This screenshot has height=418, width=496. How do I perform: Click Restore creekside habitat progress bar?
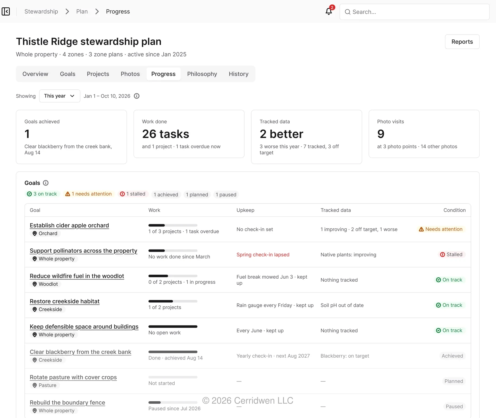tap(173, 301)
